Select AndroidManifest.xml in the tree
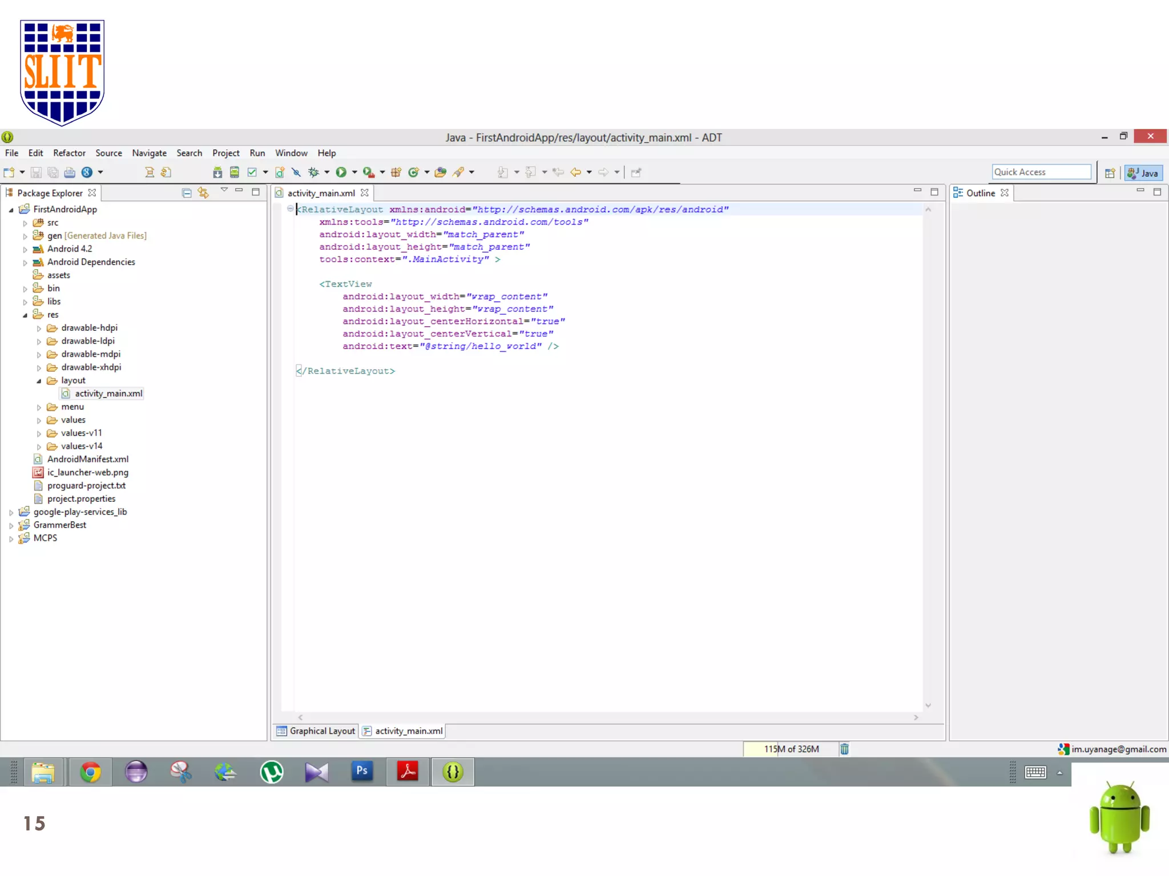Image resolution: width=1169 pixels, height=876 pixels. pos(87,459)
